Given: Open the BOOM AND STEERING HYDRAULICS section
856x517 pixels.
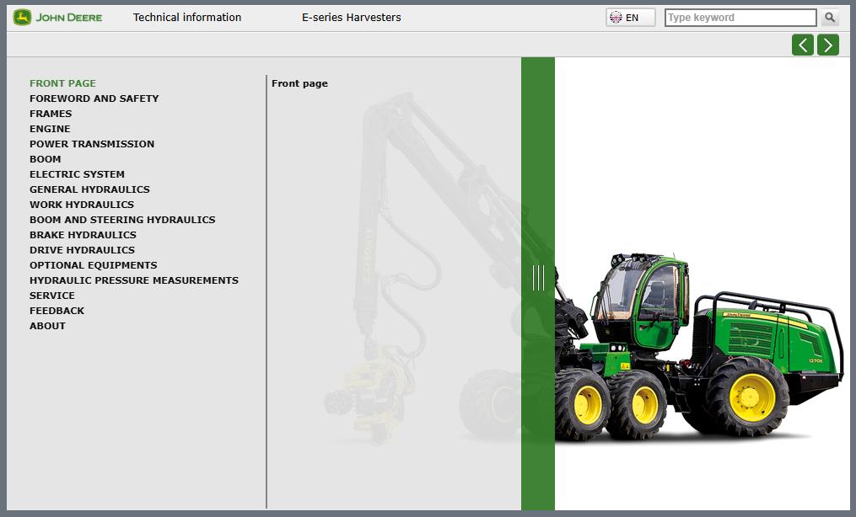Looking at the screenshot, I should coord(122,220).
